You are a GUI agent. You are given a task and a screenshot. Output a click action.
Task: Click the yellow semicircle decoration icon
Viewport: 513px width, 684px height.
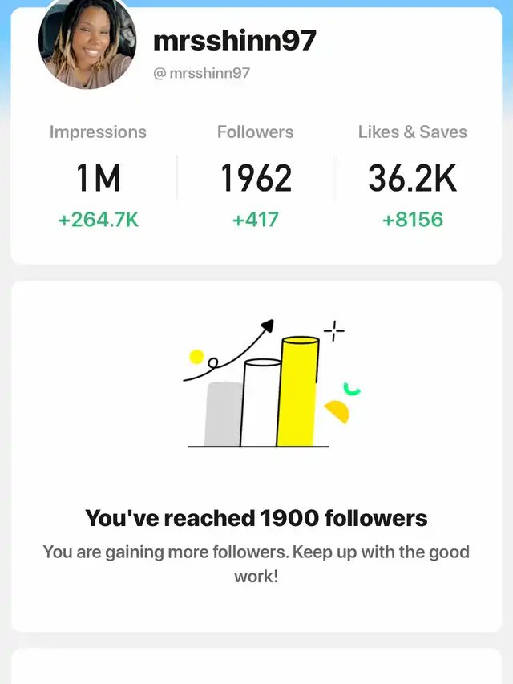click(338, 412)
